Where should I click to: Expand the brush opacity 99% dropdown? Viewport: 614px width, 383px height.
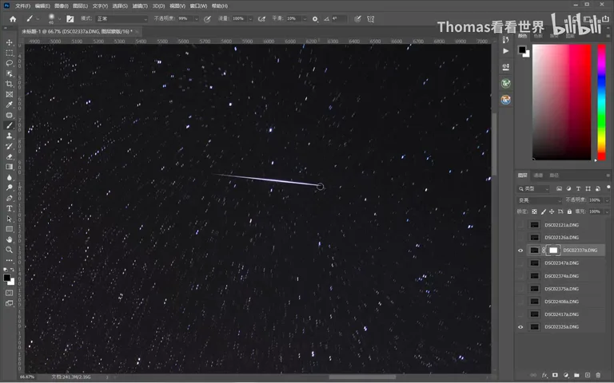pos(196,19)
